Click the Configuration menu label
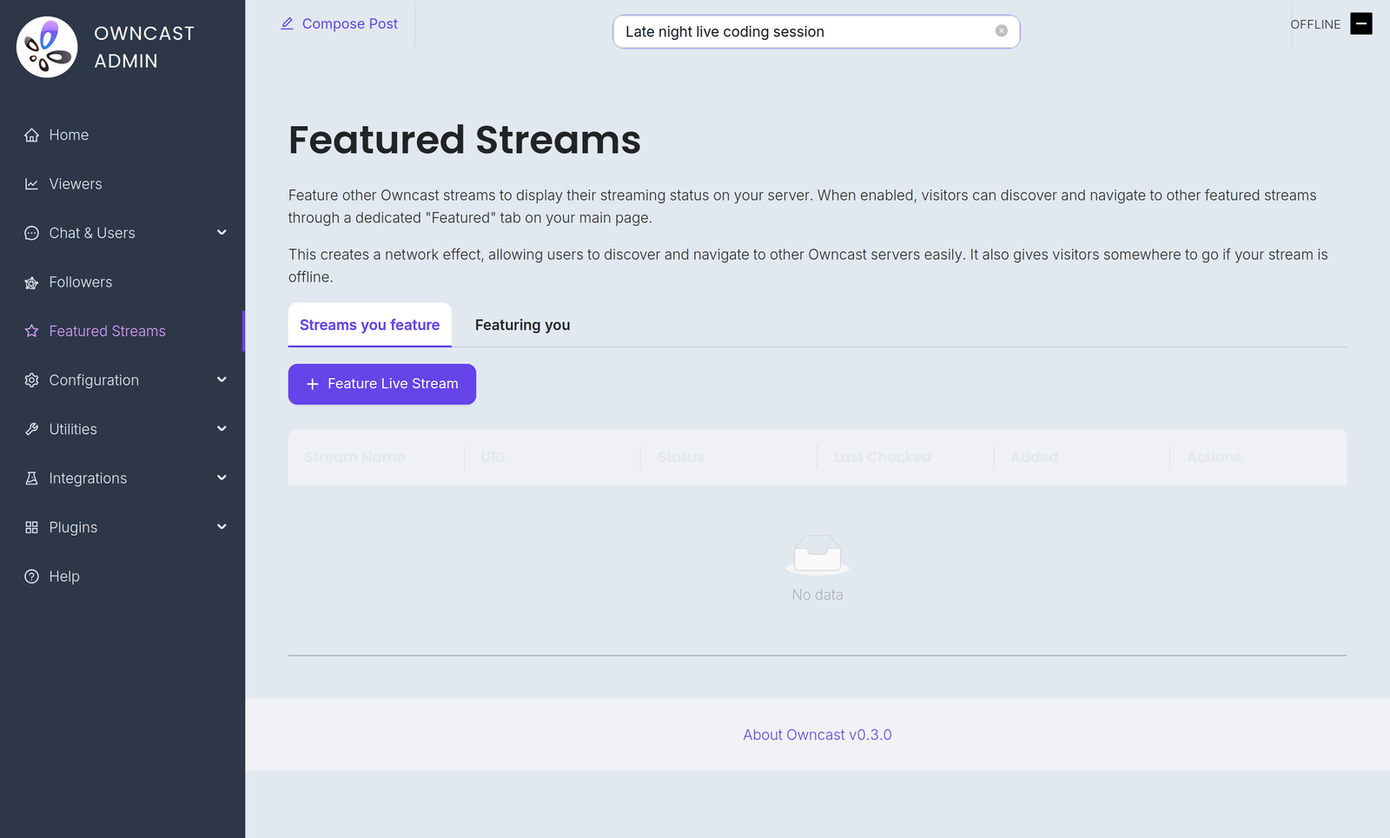 click(x=94, y=380)
